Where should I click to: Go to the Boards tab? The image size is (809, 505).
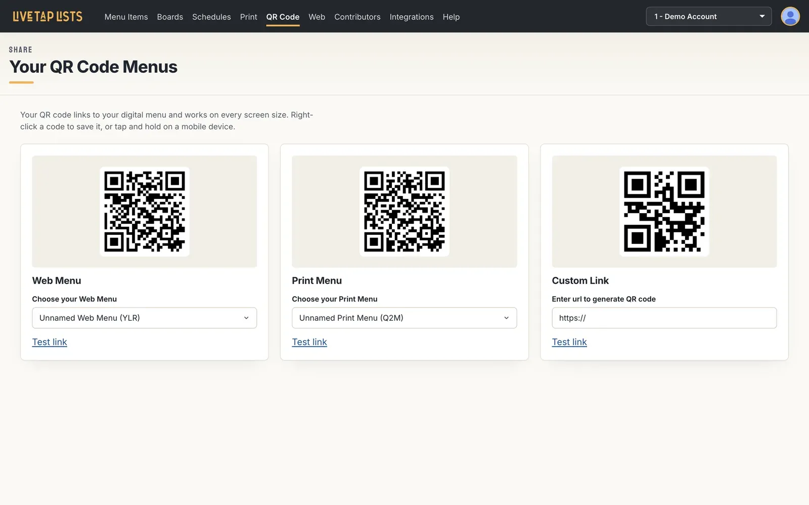[x=170, y=17]
